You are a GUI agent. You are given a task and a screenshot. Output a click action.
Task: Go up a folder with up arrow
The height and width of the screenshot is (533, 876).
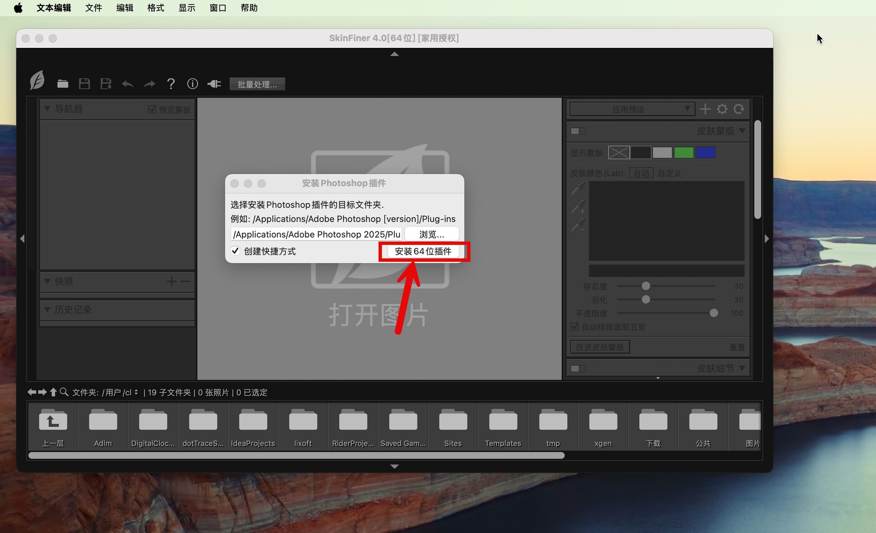[x=53, y=392]
